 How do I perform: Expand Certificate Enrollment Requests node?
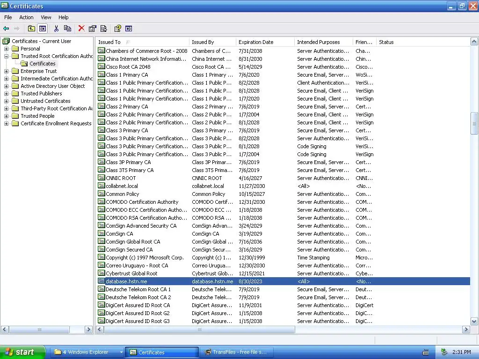pyautogui.click(x=6, y=123)
